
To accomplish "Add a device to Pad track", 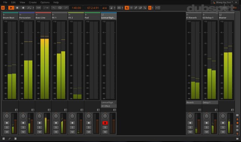I will point(98,110).
